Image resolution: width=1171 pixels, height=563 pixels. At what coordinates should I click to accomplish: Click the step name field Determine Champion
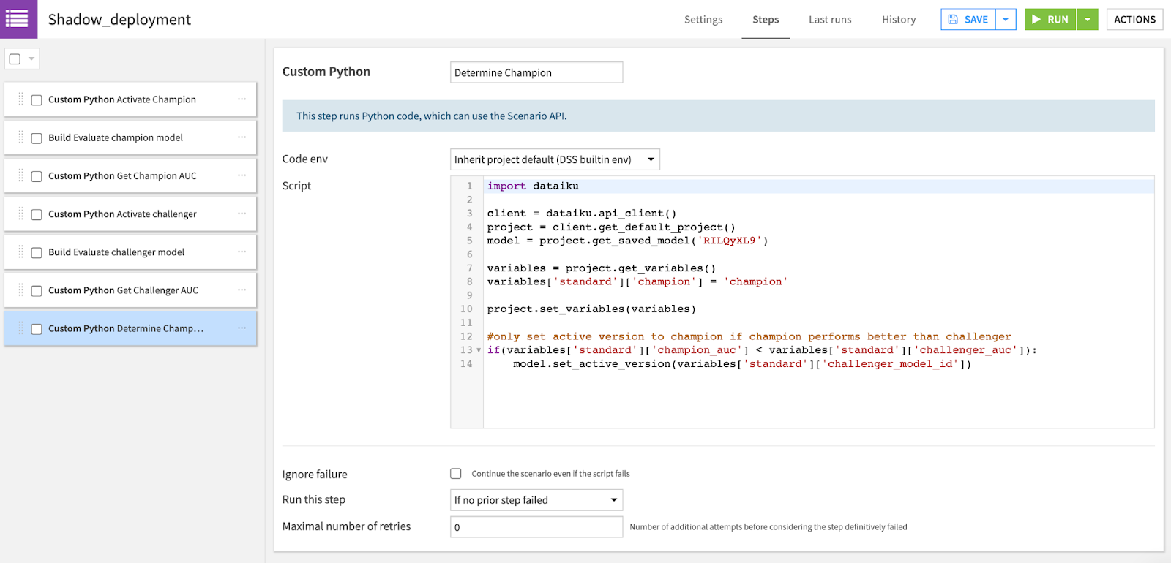point(536,72)
